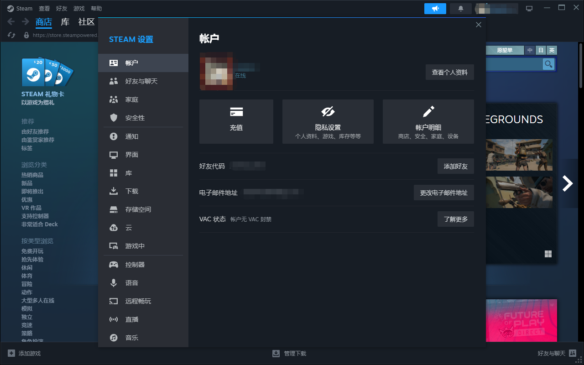Select the 中 language button
The width and height of the screenshot is (584, 365).
(530, 50)
